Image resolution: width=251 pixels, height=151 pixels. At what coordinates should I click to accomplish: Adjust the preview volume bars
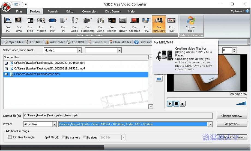pyautogui.click(x=241, y=103)
